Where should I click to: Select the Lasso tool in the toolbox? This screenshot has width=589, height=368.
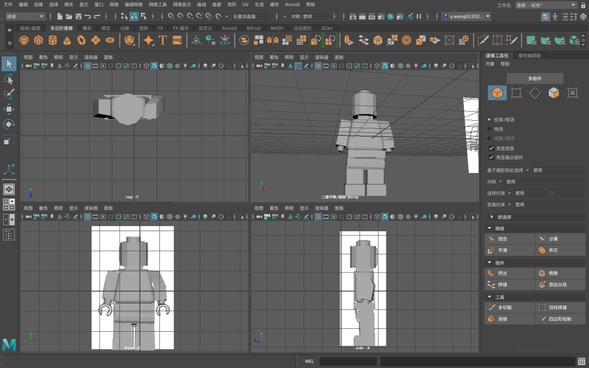[x=9, y=79]
